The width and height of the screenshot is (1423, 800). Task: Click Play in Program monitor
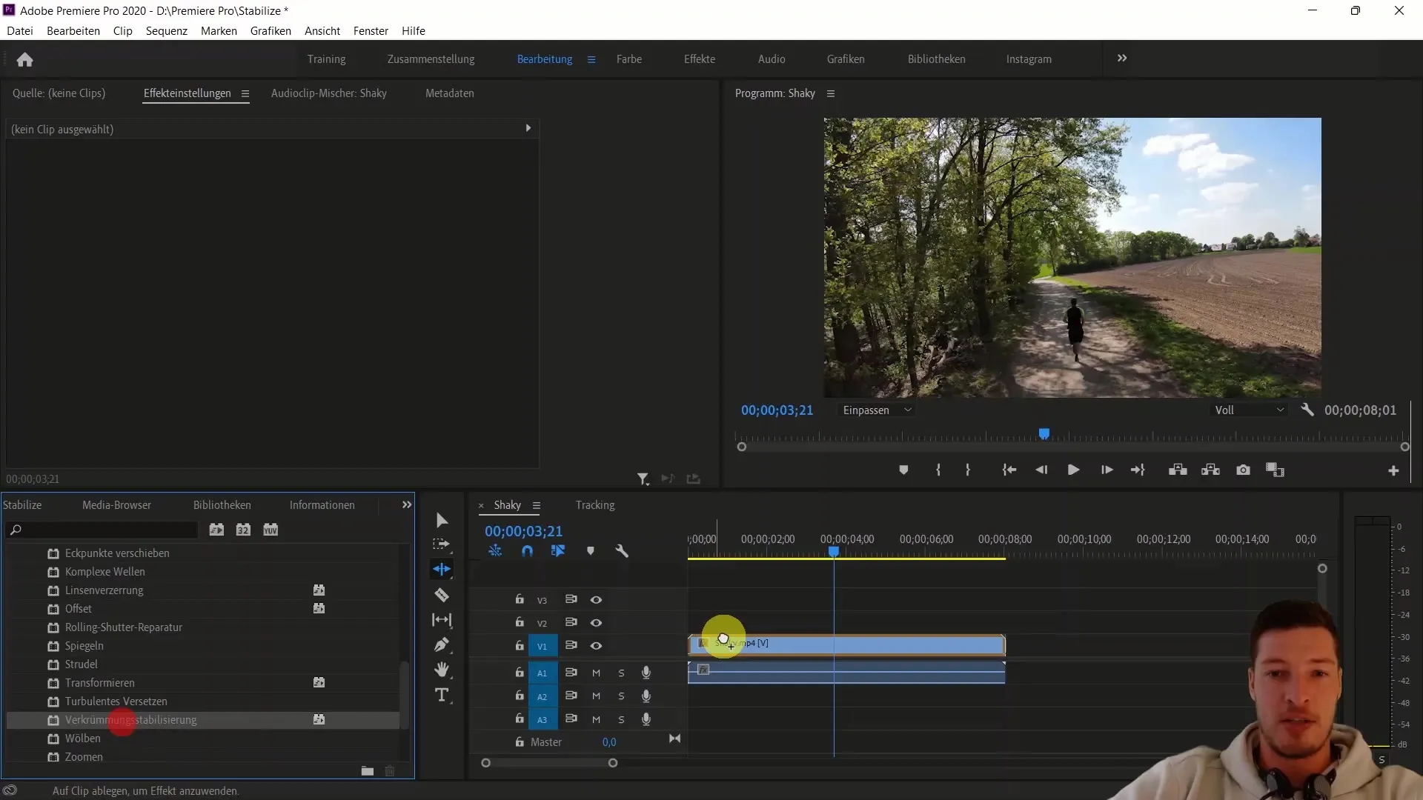click(x=1072, y=470)
